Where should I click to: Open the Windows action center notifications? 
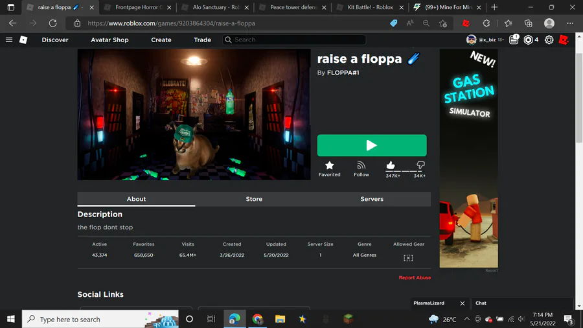tap(568, 319)
